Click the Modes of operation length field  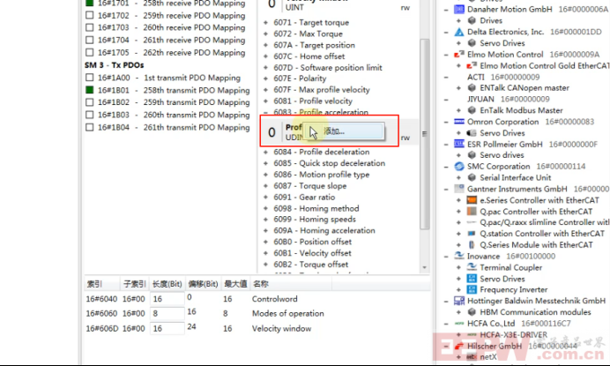click(x=167, y=314)
